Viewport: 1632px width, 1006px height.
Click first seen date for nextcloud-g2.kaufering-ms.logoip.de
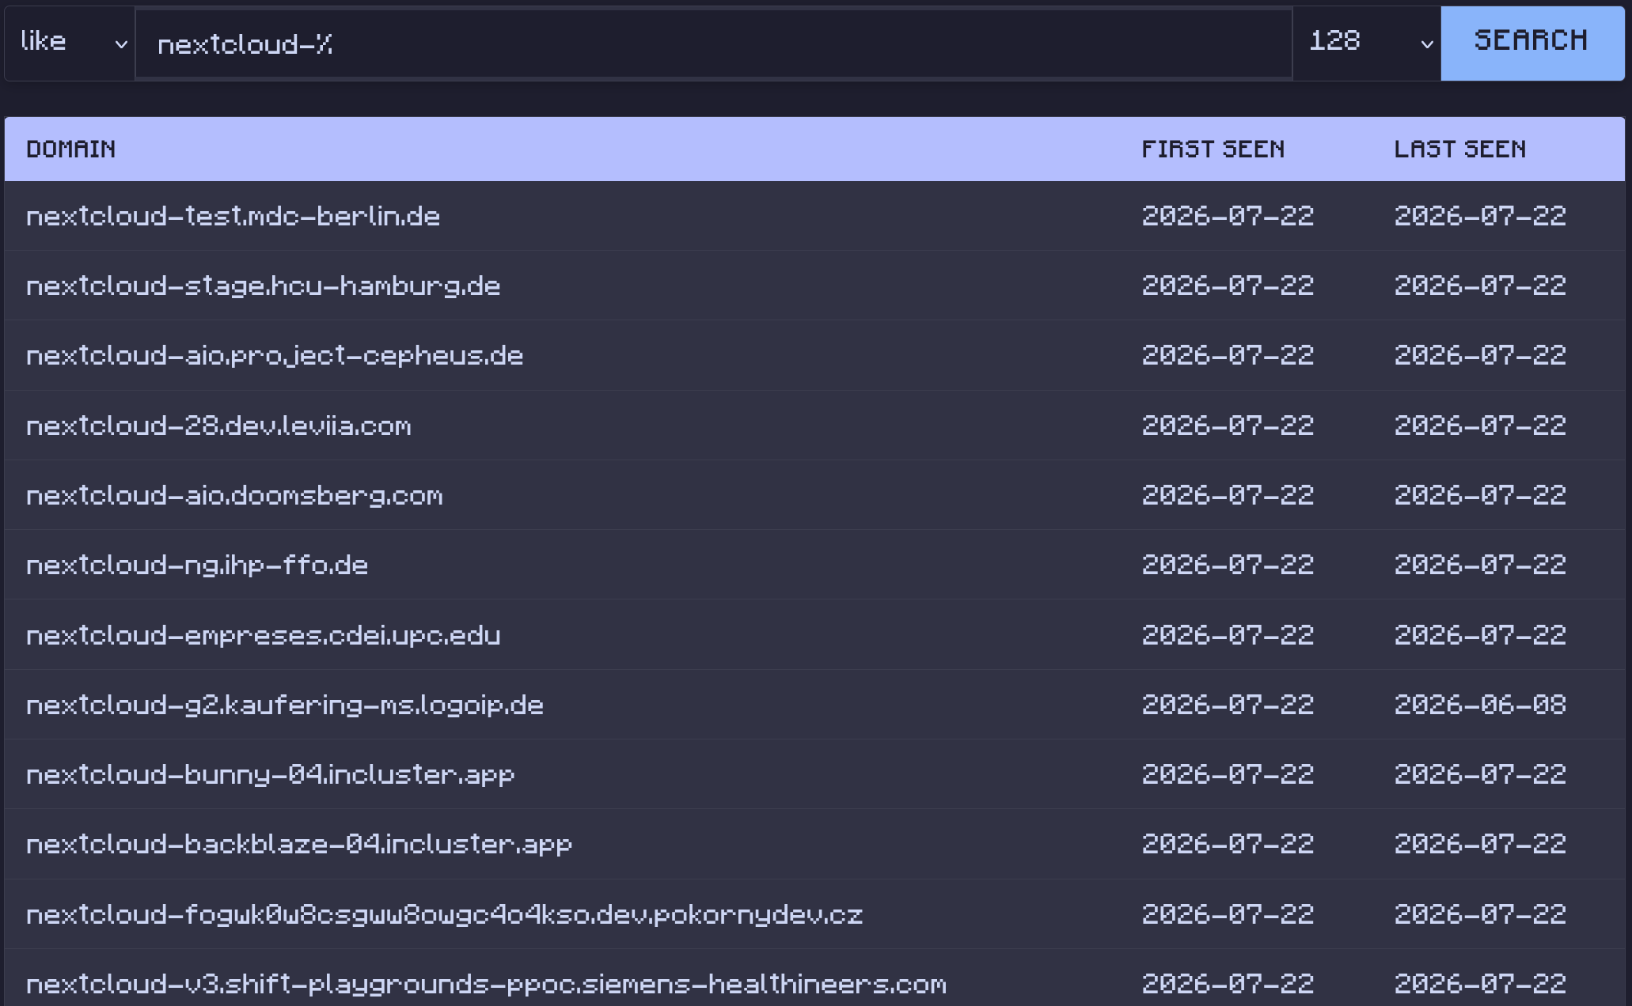1228,705
